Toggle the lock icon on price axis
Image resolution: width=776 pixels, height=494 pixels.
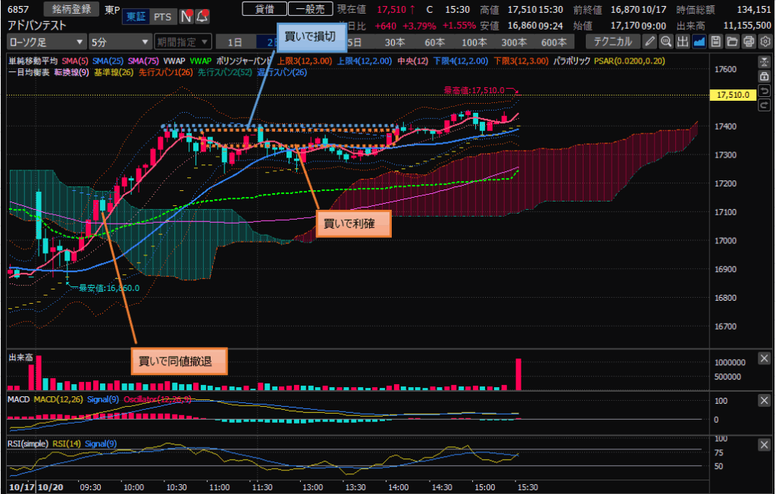[x=764, y=77]
